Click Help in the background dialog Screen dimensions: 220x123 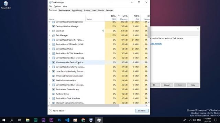coord(193,85)
